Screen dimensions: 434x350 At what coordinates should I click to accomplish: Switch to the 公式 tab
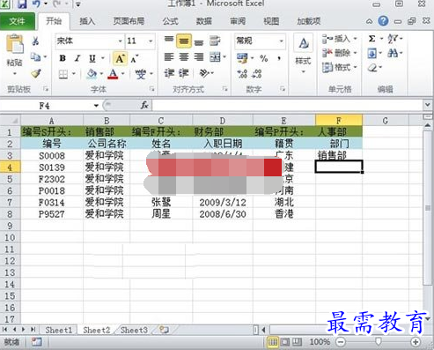171,21
